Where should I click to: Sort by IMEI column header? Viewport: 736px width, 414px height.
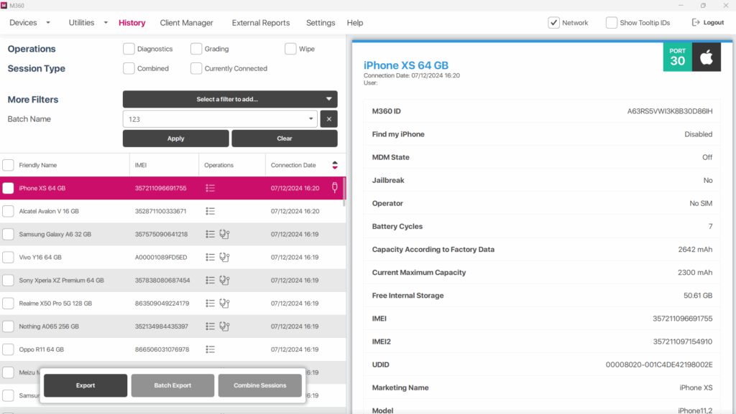pos(141,165)
